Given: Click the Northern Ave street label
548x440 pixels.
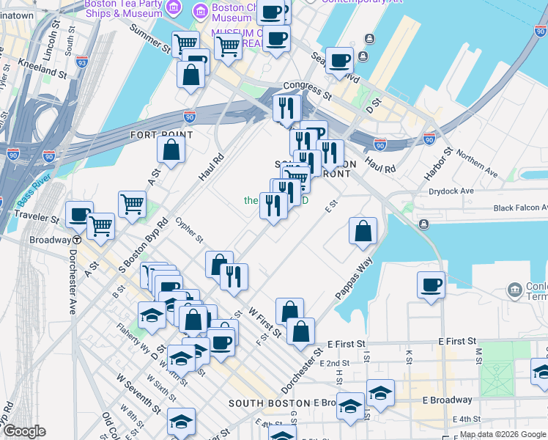Looking at the screenshot, I should (x=477, y=164).
